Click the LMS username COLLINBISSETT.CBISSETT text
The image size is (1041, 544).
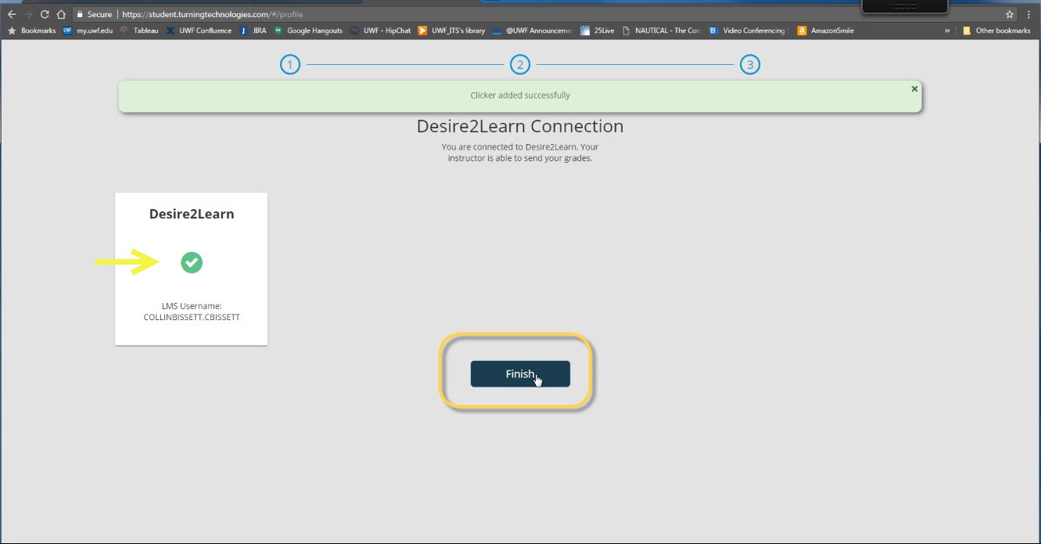click(192, 318)
